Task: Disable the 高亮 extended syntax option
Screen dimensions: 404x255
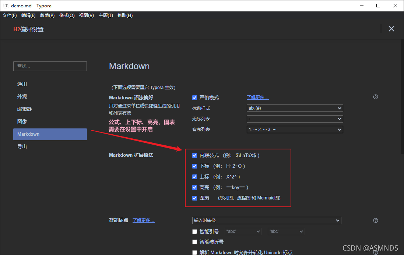Action: [x=194, y=187]
